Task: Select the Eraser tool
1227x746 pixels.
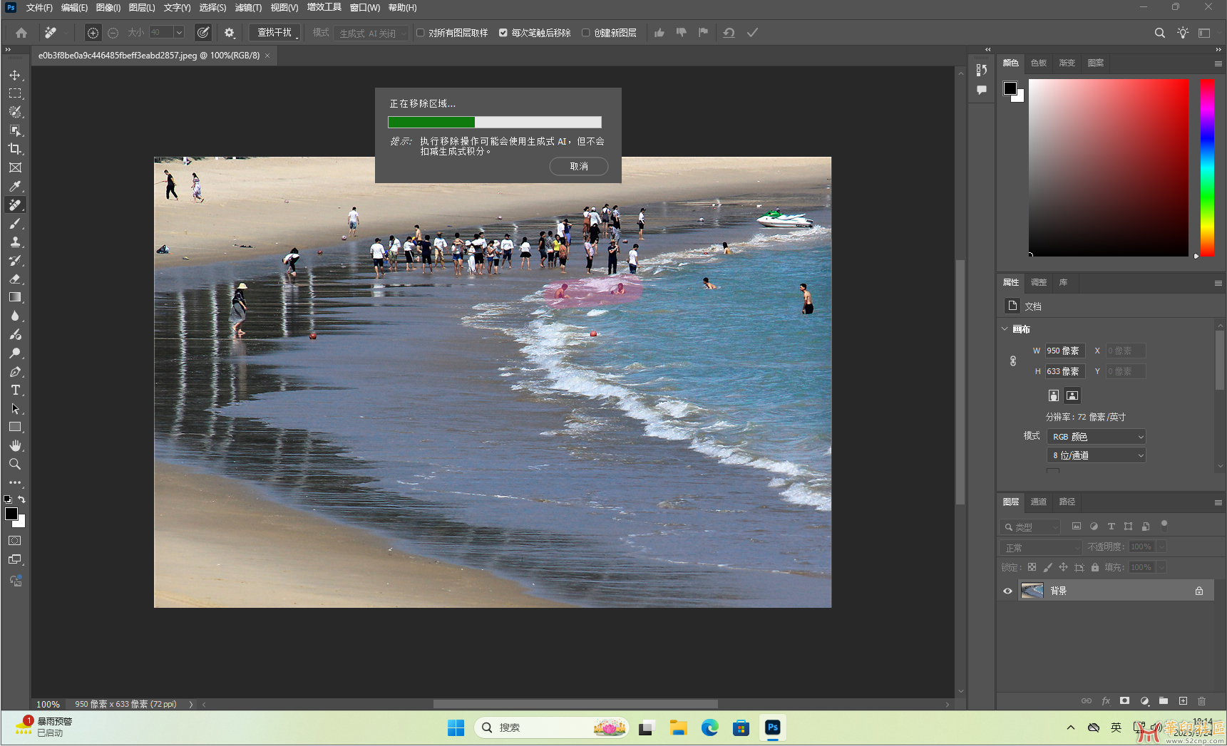Action: pyautogui.click(x=15, y=279)
